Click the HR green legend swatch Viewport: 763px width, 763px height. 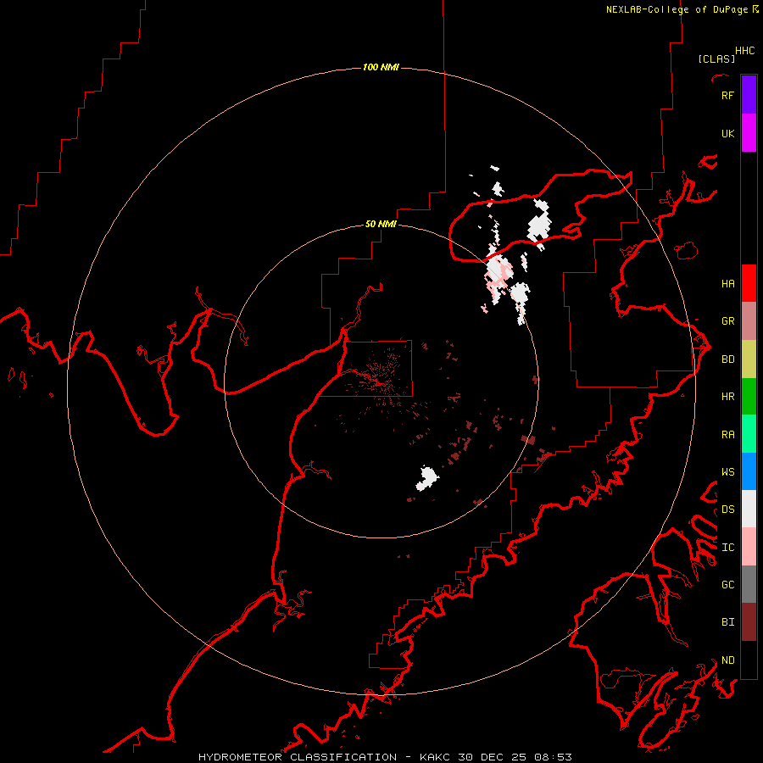[749, 397]
